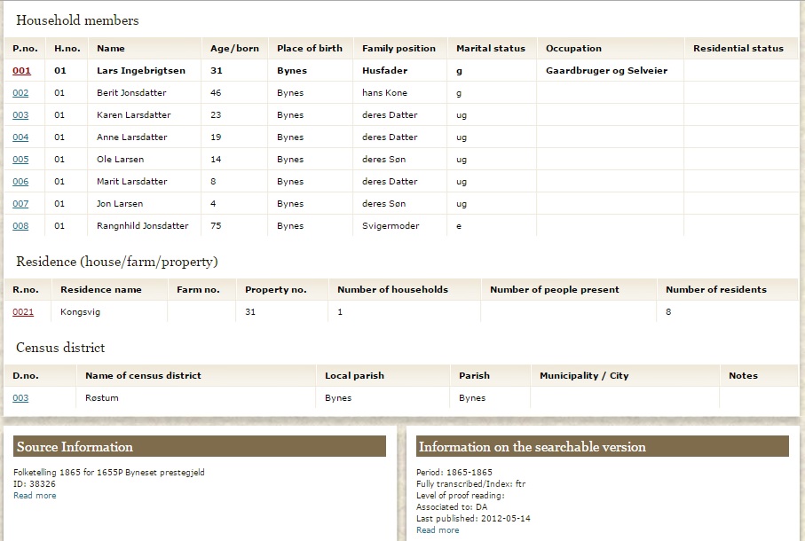Click the Period: 1865-1865 text
The height and width of the screenshot is (541, 805).
(x=454, y=473)
